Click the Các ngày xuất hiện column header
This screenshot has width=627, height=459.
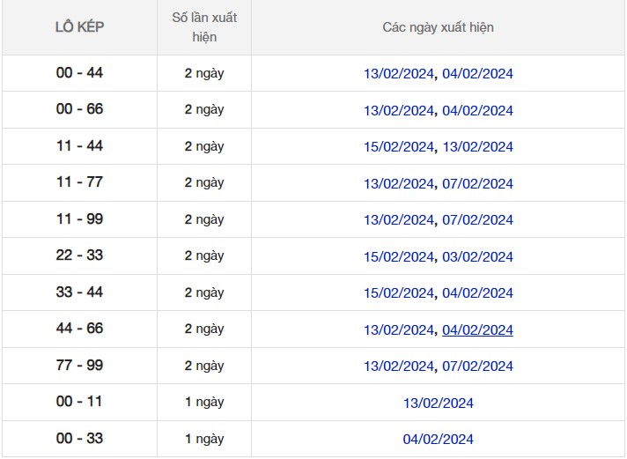(438, 27)
